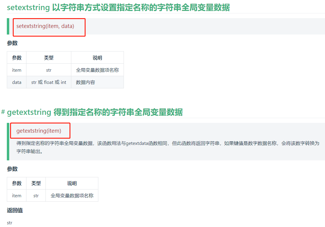
Task: Click the item cell in getextstring table
Action: pos(17,195)
